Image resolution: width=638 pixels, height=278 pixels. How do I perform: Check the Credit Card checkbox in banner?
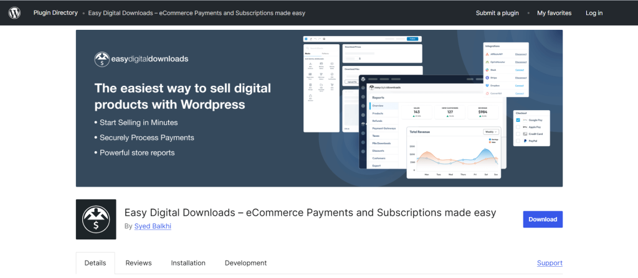[518, 134]
